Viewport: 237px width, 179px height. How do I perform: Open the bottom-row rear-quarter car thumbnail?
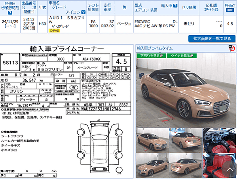pos(186,166)
